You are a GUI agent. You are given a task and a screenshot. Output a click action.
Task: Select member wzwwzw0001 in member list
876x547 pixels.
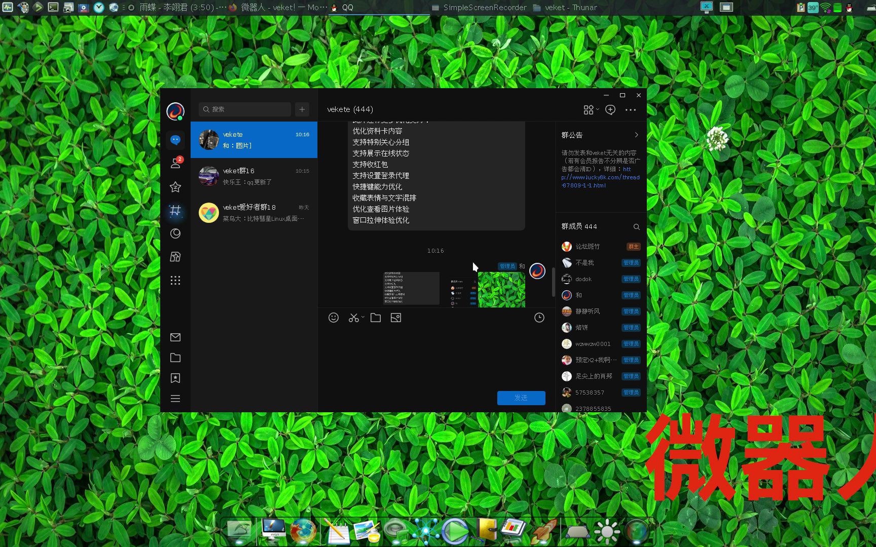pyautogui.click(x=601, y=344)
